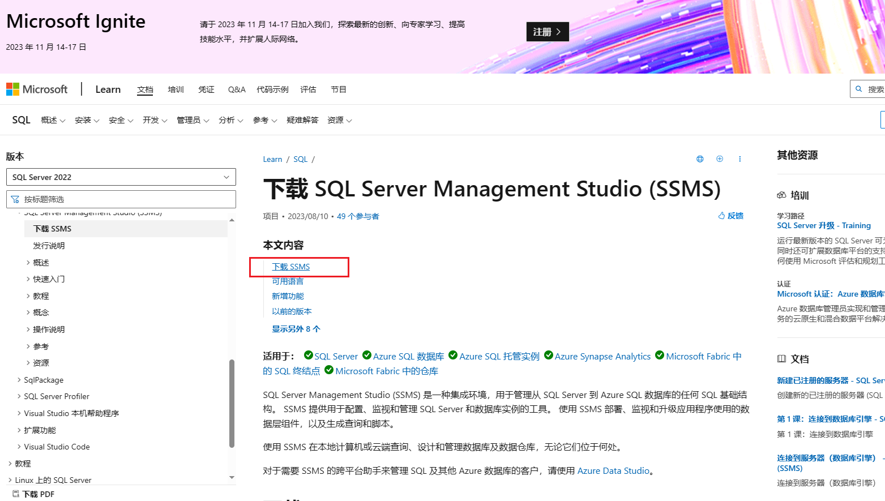Click the 培训 section icon
Screen dimensions: 885x501
[781, 195]
